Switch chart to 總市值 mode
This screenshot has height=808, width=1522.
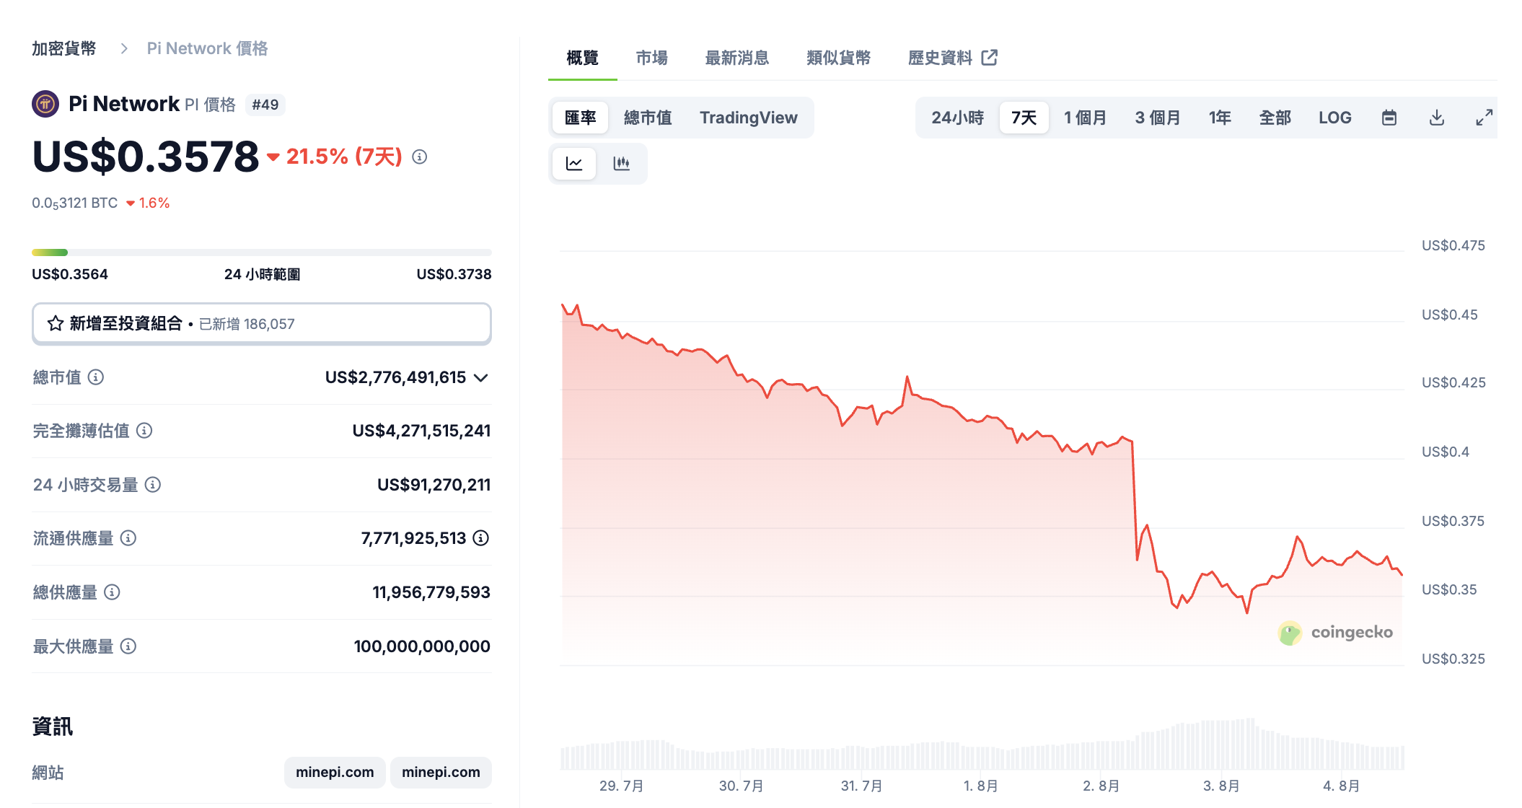648,117
